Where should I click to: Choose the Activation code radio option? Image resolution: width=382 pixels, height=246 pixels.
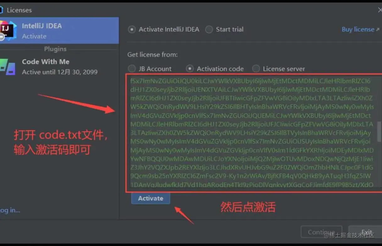click(x=190, y=69)
